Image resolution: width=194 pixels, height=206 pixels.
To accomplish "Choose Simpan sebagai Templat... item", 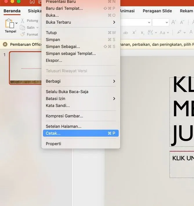I will (81, 54).
